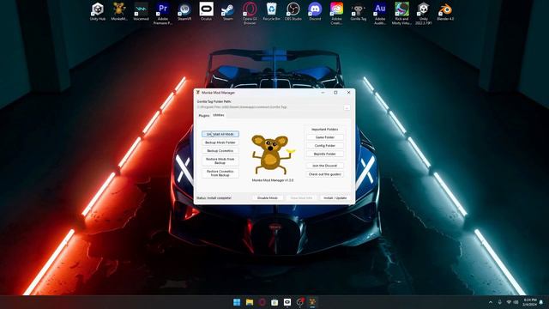549x309 pixels.
Task: Launch the Adobe Audition desktop icon
Action: (x=380, y=14)
